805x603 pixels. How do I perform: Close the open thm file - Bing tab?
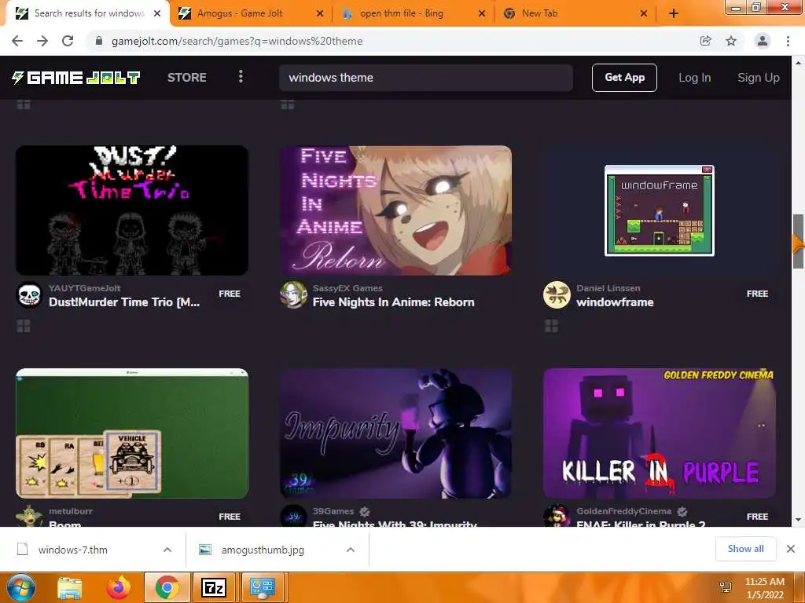point(482,13)
